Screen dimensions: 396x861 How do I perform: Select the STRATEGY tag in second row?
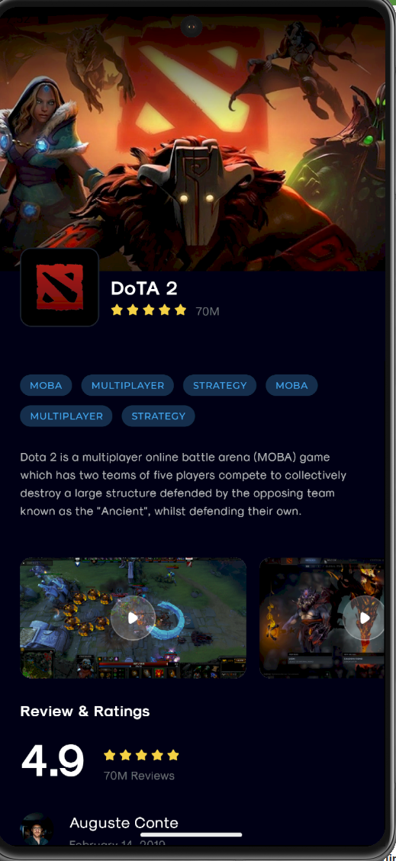tap(158, 416)
